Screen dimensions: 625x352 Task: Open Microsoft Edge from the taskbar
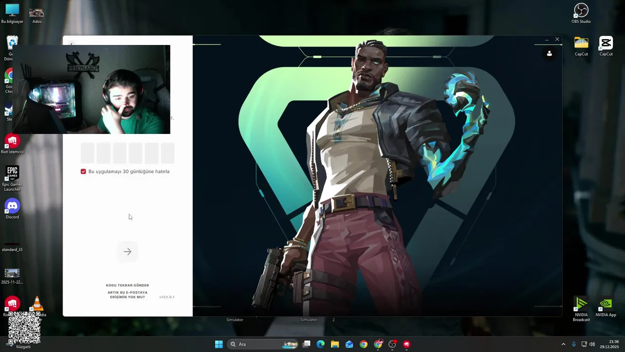point(321,344)
